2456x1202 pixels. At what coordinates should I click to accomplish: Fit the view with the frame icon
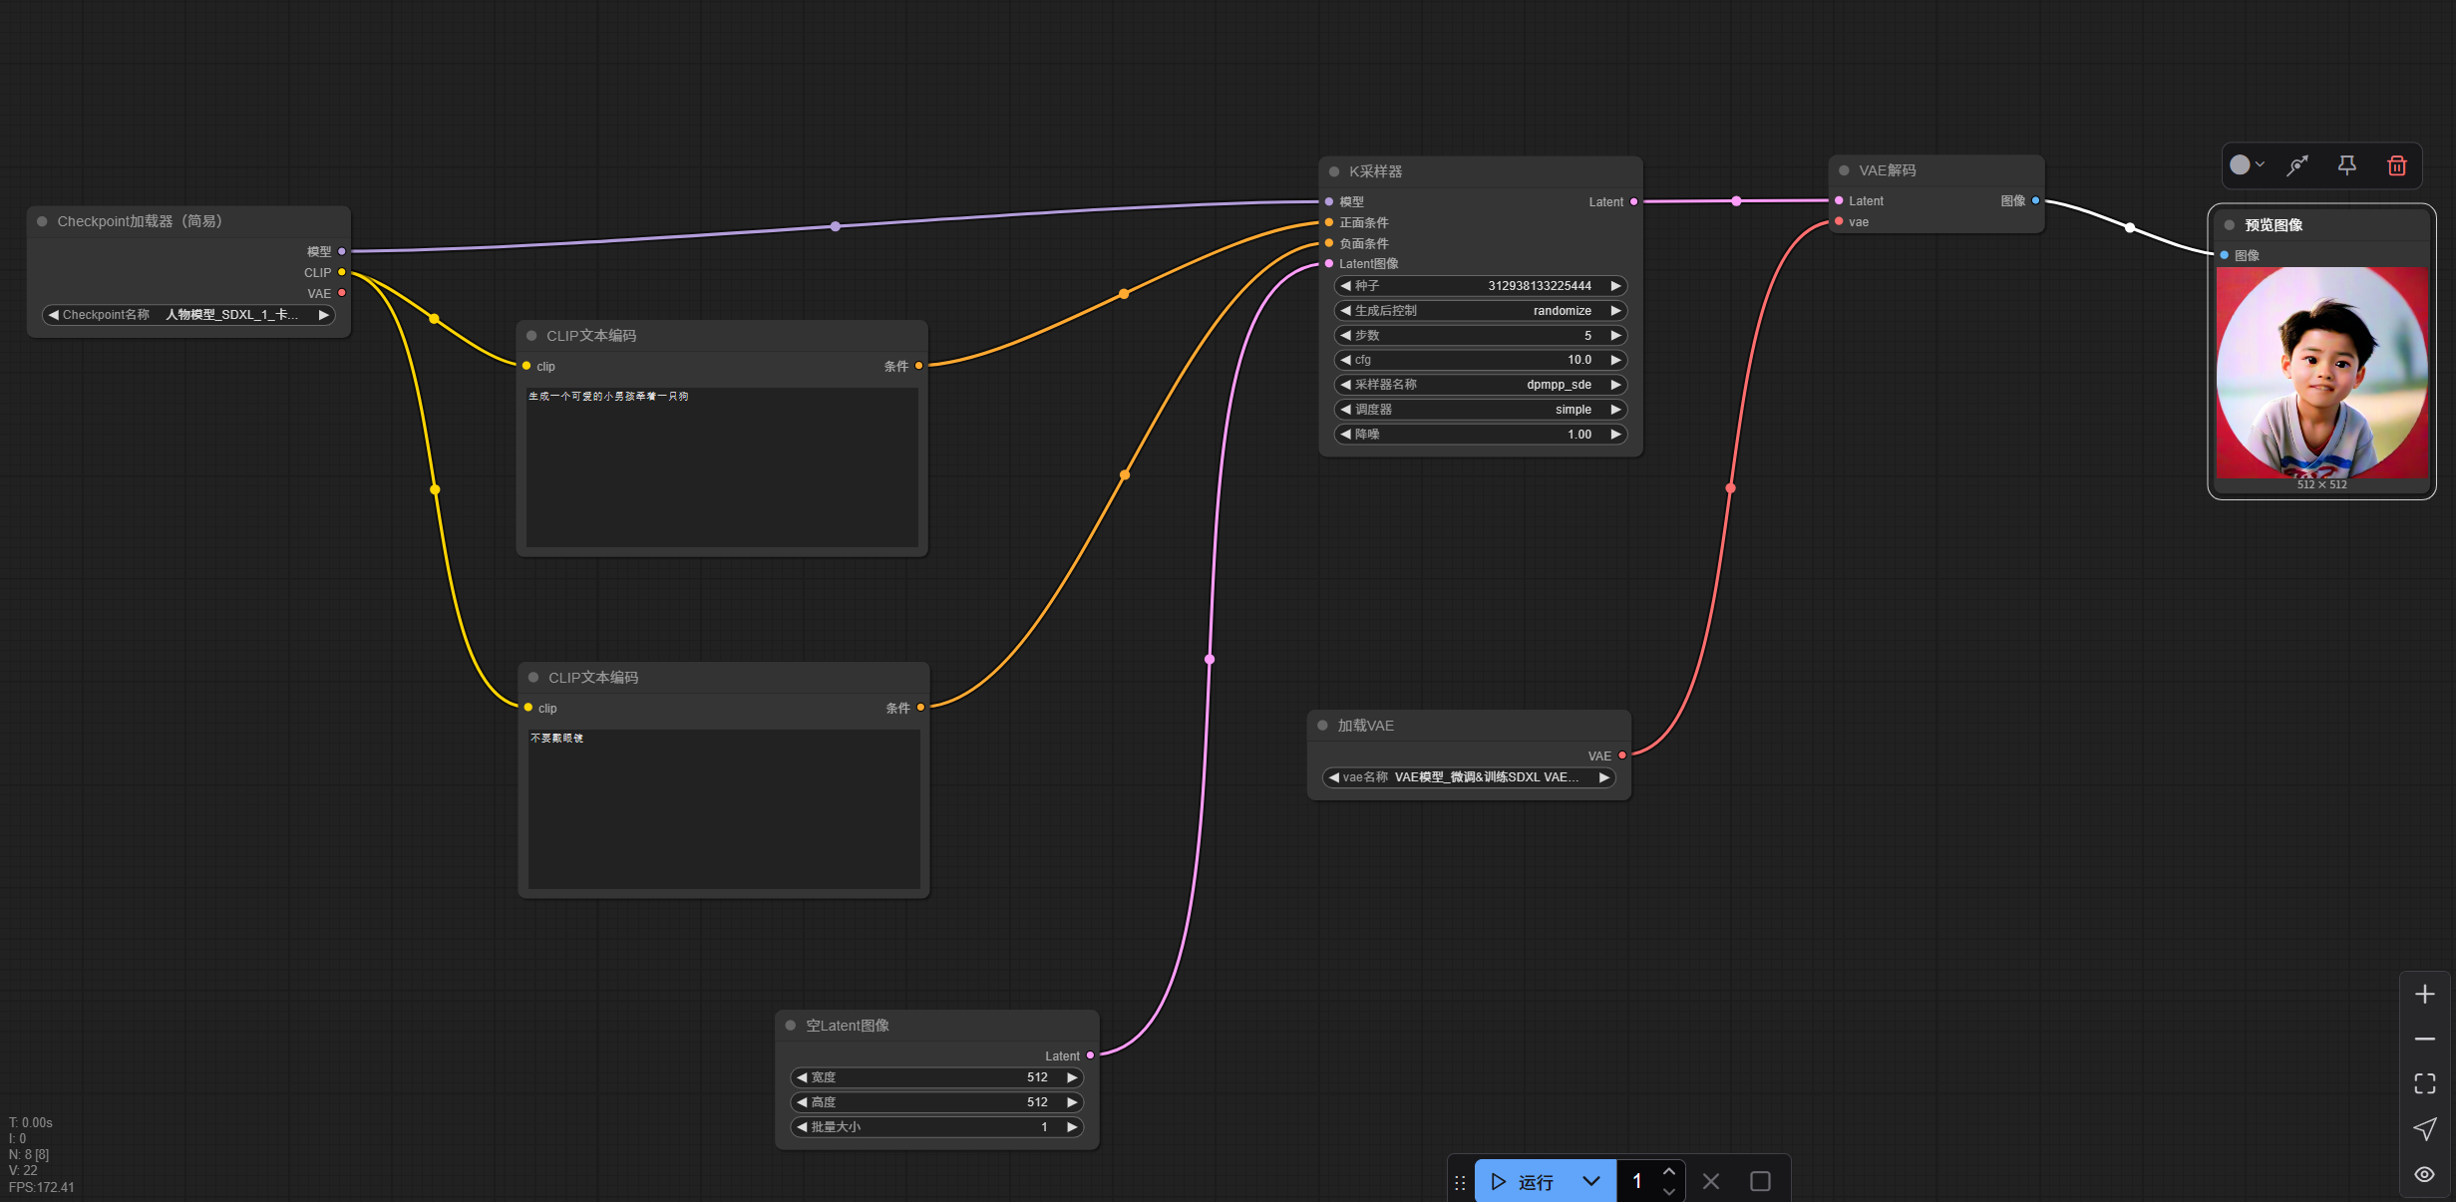[2424, 1083]
